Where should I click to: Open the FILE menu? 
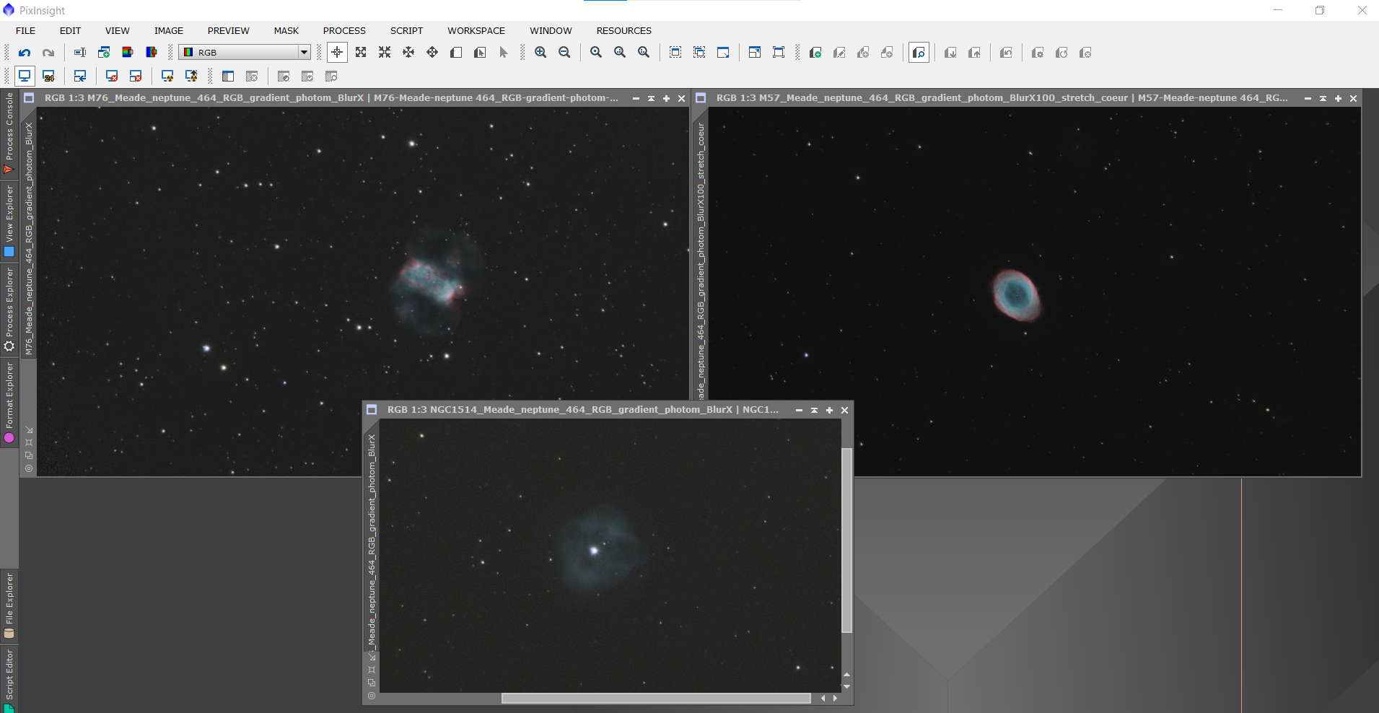pos(26,30)
